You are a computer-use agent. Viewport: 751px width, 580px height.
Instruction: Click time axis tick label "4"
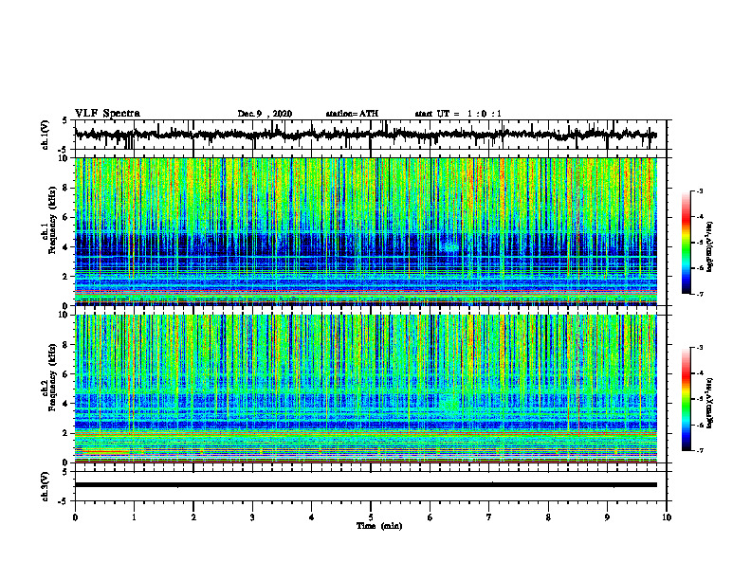(312, 517)
